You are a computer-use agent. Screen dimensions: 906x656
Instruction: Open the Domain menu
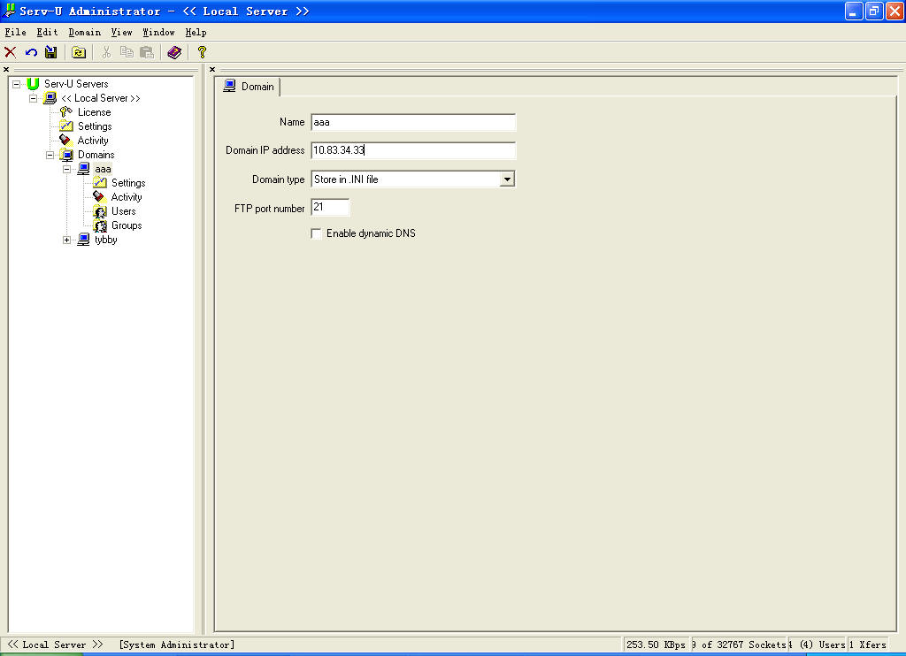tap(85, 32)
